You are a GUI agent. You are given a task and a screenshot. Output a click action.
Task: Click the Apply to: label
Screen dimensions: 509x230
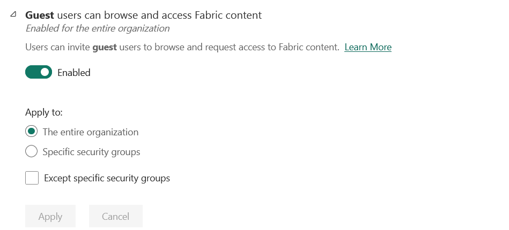pyautogui.click(x=44, y=112)
